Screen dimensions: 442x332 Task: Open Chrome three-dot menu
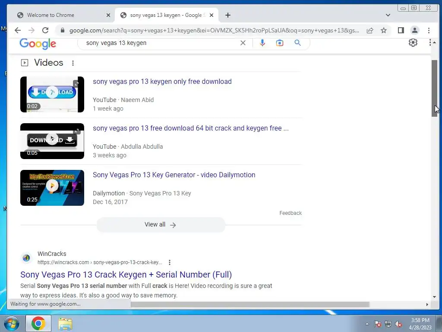[x=429, y=31]
